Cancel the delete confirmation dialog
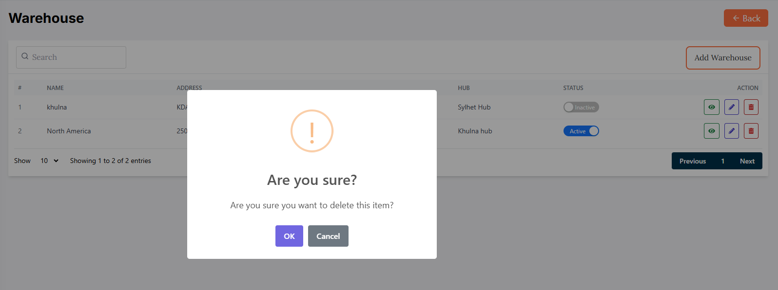 tap(328, 236)
